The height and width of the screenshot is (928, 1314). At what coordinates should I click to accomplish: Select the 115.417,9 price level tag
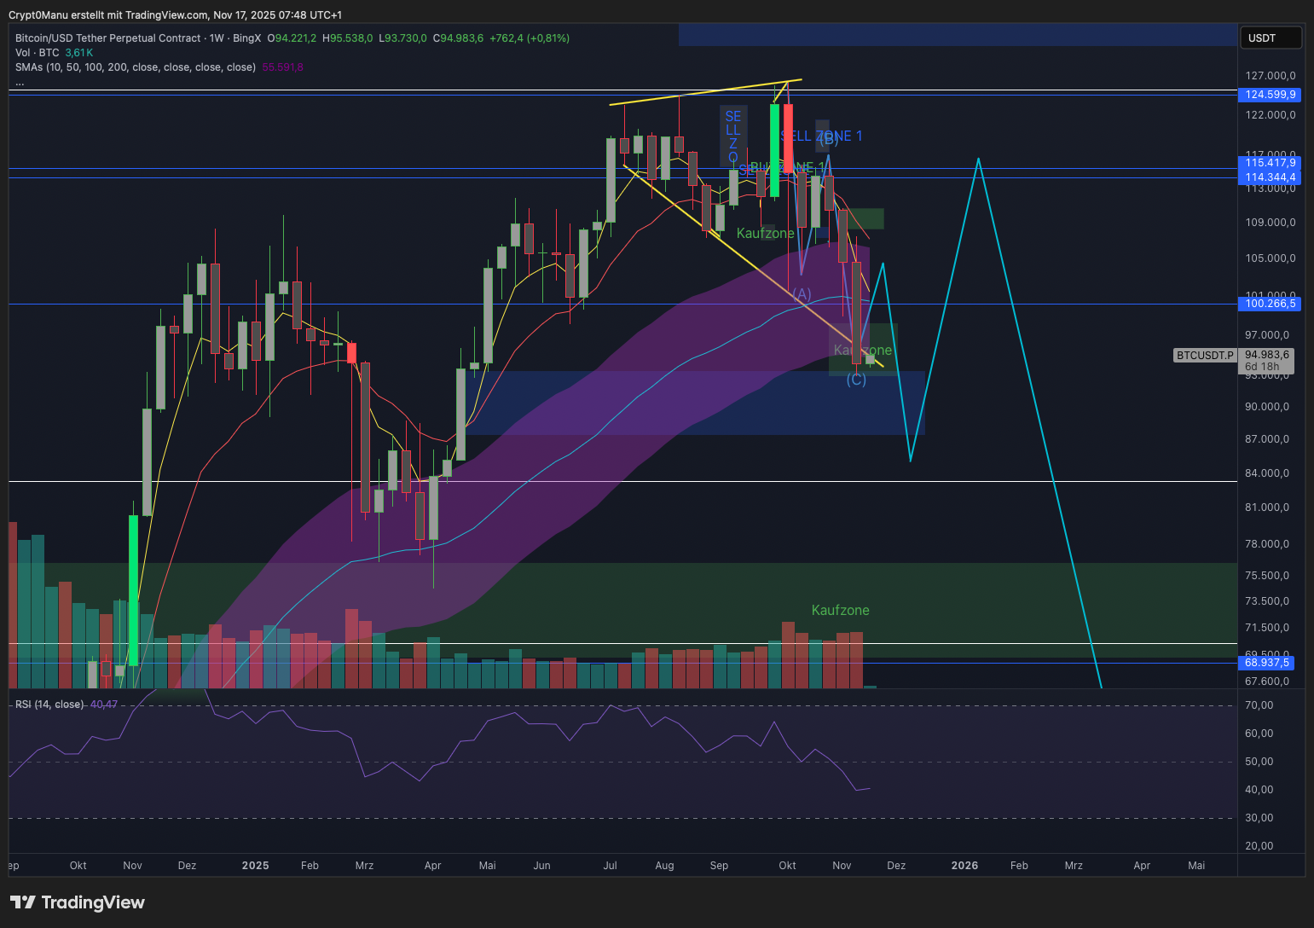[x=1270, y=163]
